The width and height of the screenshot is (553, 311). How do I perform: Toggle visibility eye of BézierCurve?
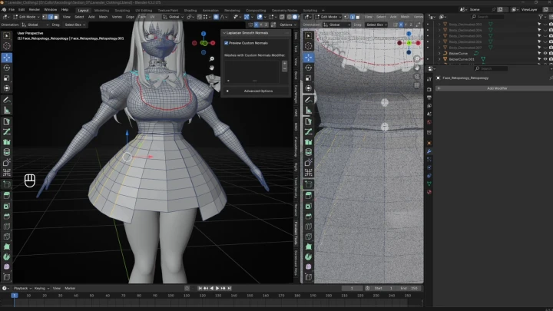[x=545, y=53]
